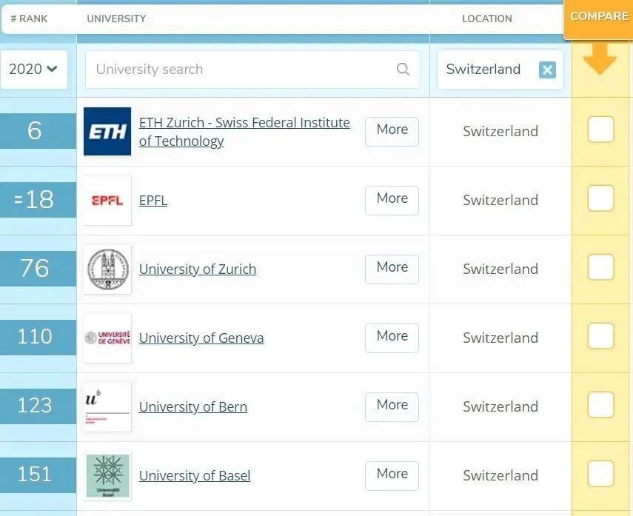The height and width of the screenshot is (516, 633).
Task: Click the search magnifier icon
Action: (x=403, y=70)
